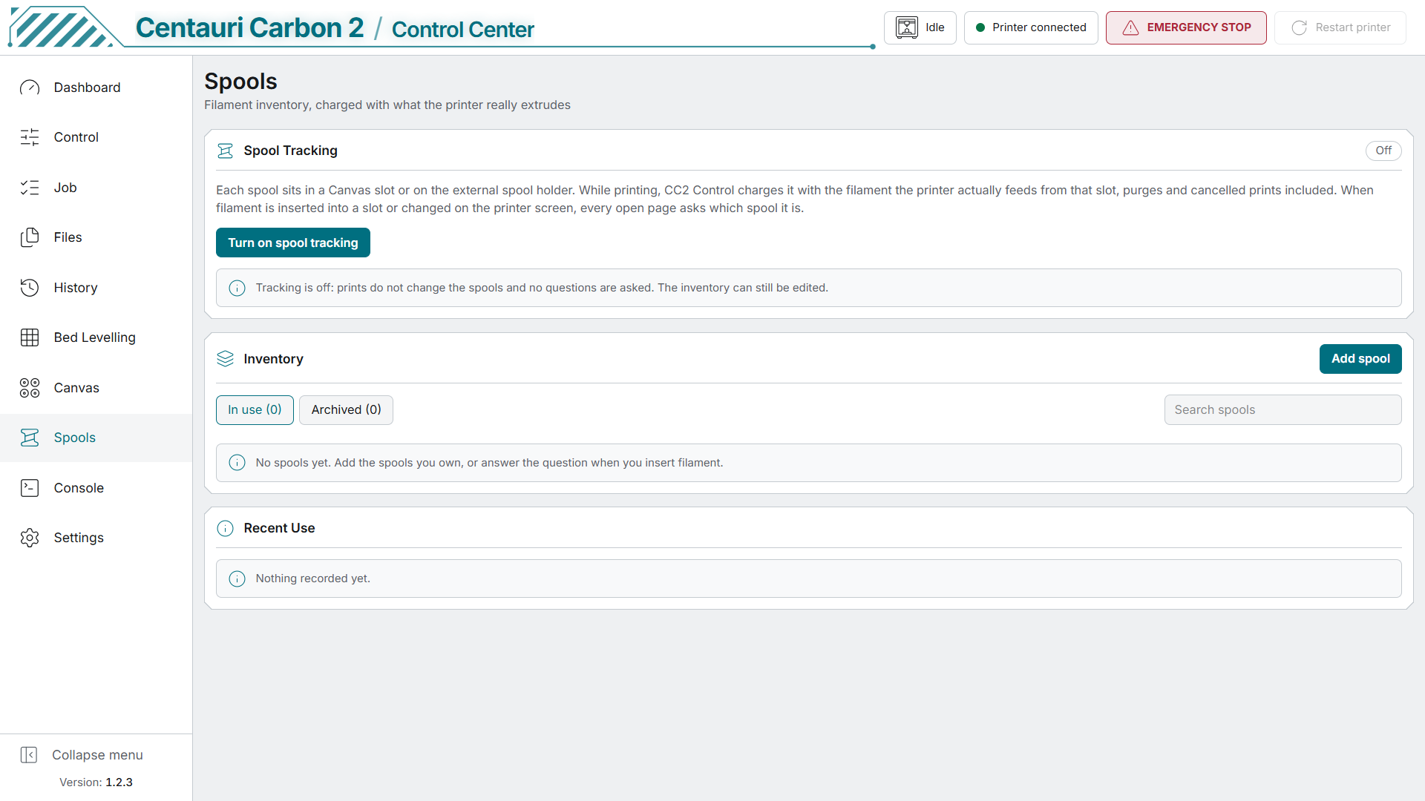Switch to the In use (0) tab
Viewport: 1425px width, 801px height.
(x=255, y=410)
